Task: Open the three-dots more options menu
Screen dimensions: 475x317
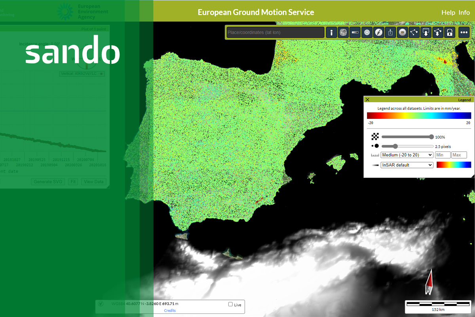Action: (x=464, y=32)
